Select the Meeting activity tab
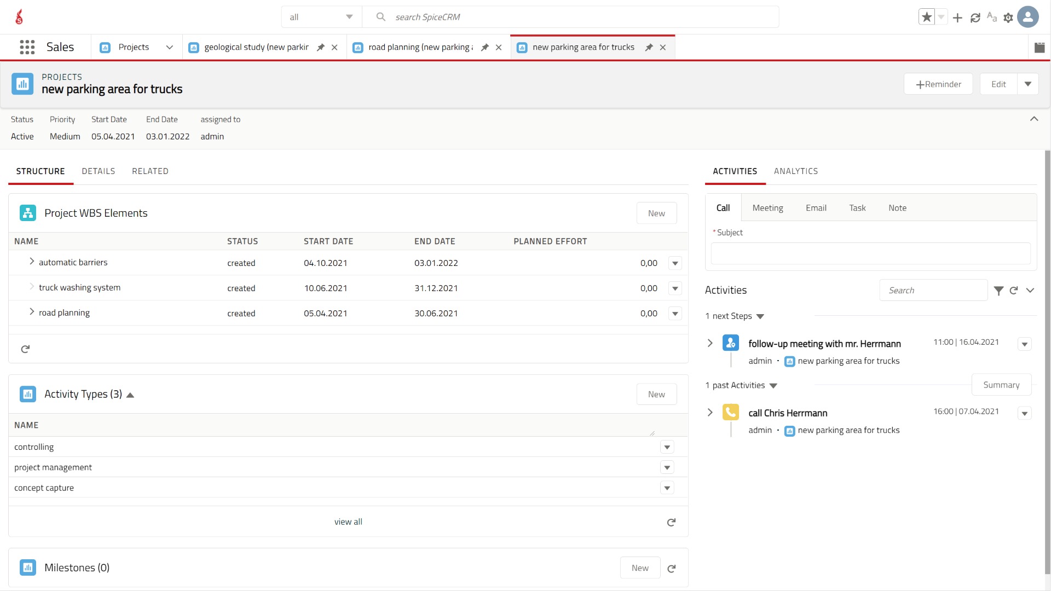1051x591 pixels. point(767,208)
